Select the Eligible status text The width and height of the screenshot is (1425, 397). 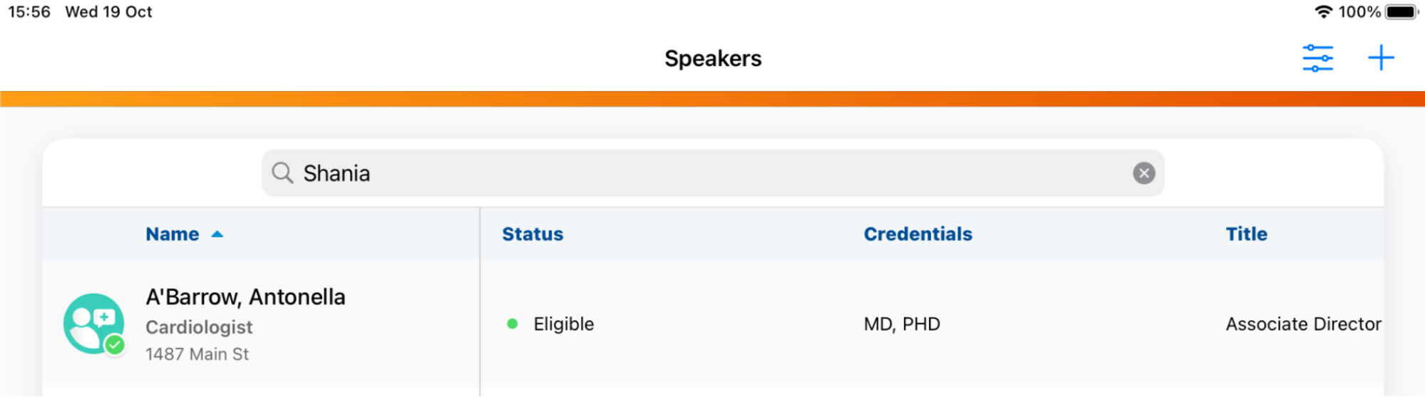pyautogui.click(x=563, y=324)
